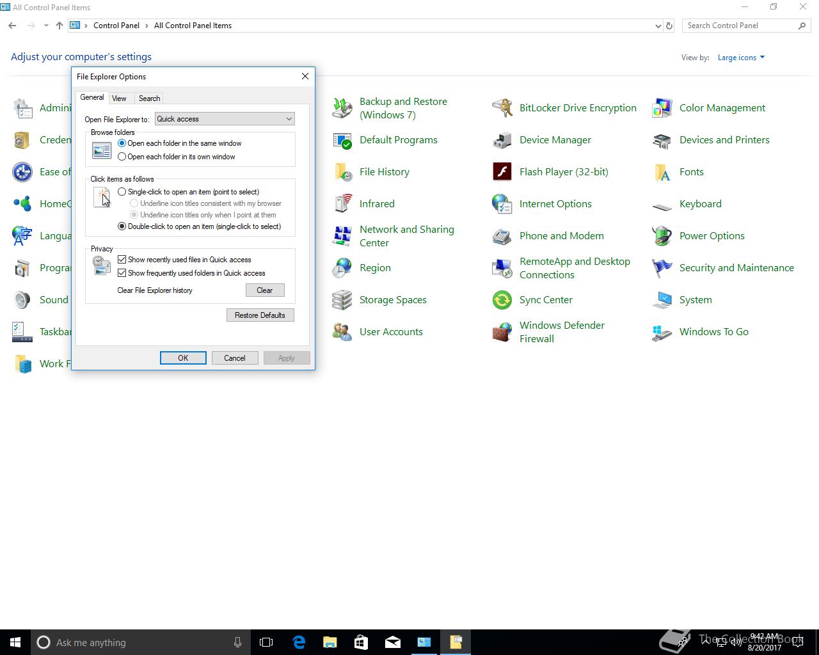This screenshot has height=655, width=819.
Task: Click the Region globe icon
Action: (x=342, y=268)
